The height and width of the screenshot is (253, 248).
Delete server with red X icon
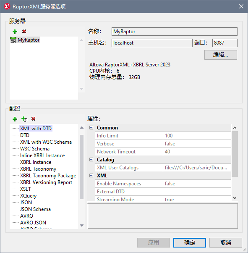[x=24, y=31]
